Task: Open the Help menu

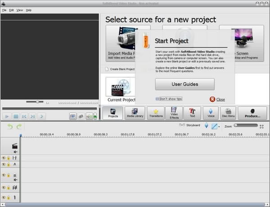Action: click(x=28, y=10)
